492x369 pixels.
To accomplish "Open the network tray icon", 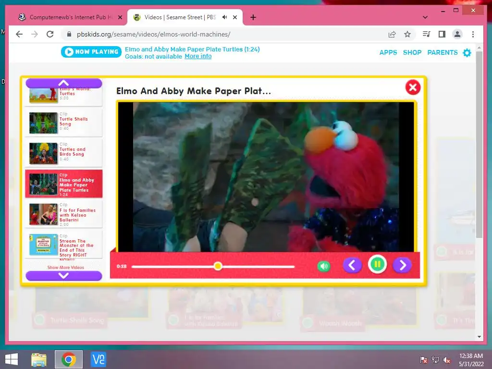I will (435, 360).
